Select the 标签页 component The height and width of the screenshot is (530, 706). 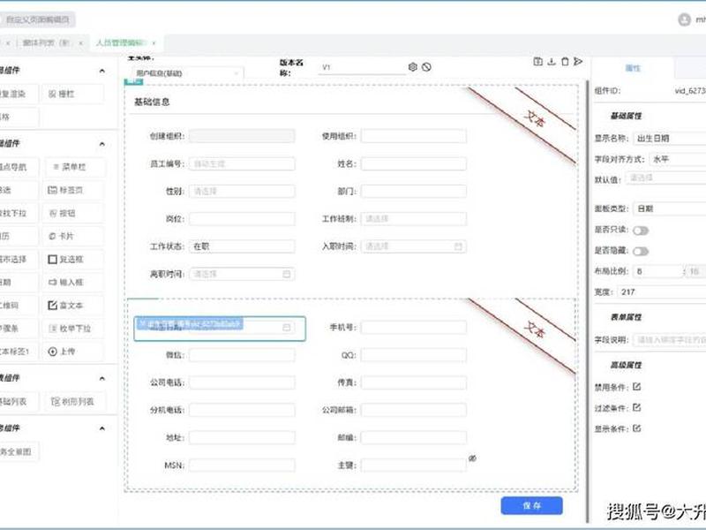point(73,190)
